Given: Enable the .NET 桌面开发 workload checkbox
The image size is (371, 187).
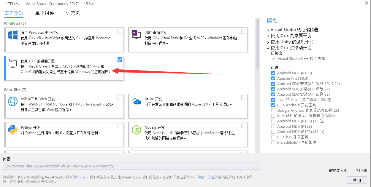Looking at the screenshot, I should (244, 31).
